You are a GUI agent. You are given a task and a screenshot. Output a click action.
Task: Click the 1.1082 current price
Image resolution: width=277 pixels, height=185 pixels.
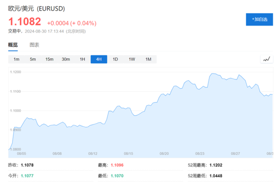click(x=25, y=22)
